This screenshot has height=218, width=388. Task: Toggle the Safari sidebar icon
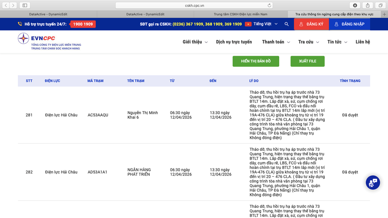[25, 5]
